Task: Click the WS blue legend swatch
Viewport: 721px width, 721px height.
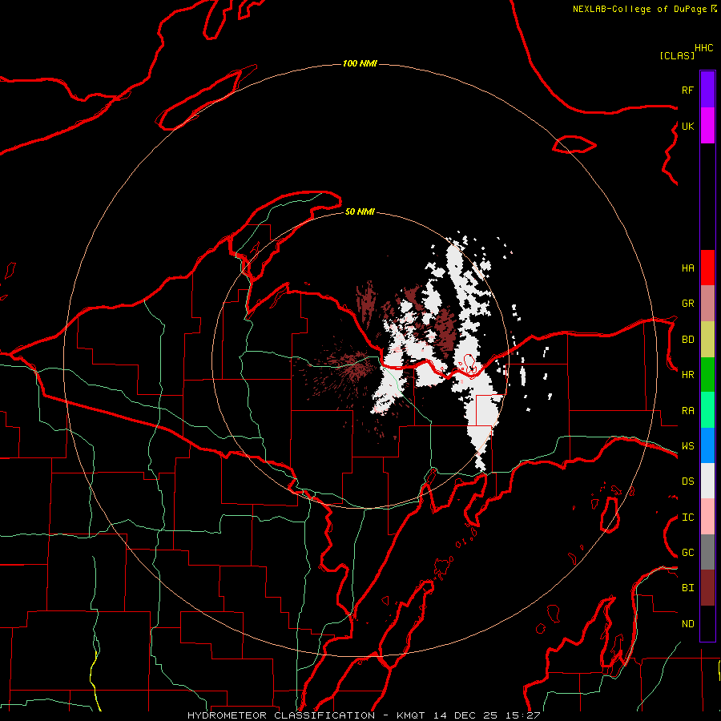Action: (x=707, y=445)
